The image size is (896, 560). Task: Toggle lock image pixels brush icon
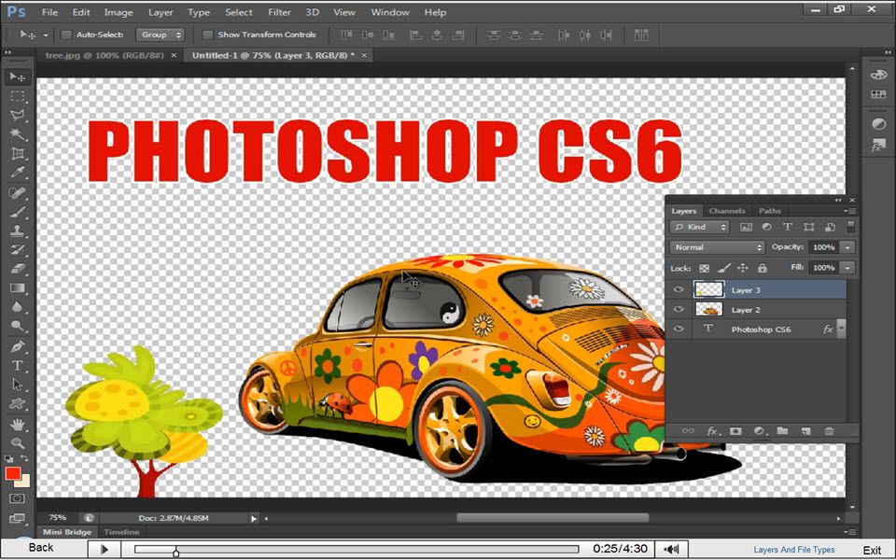click(x=724, y=268)
